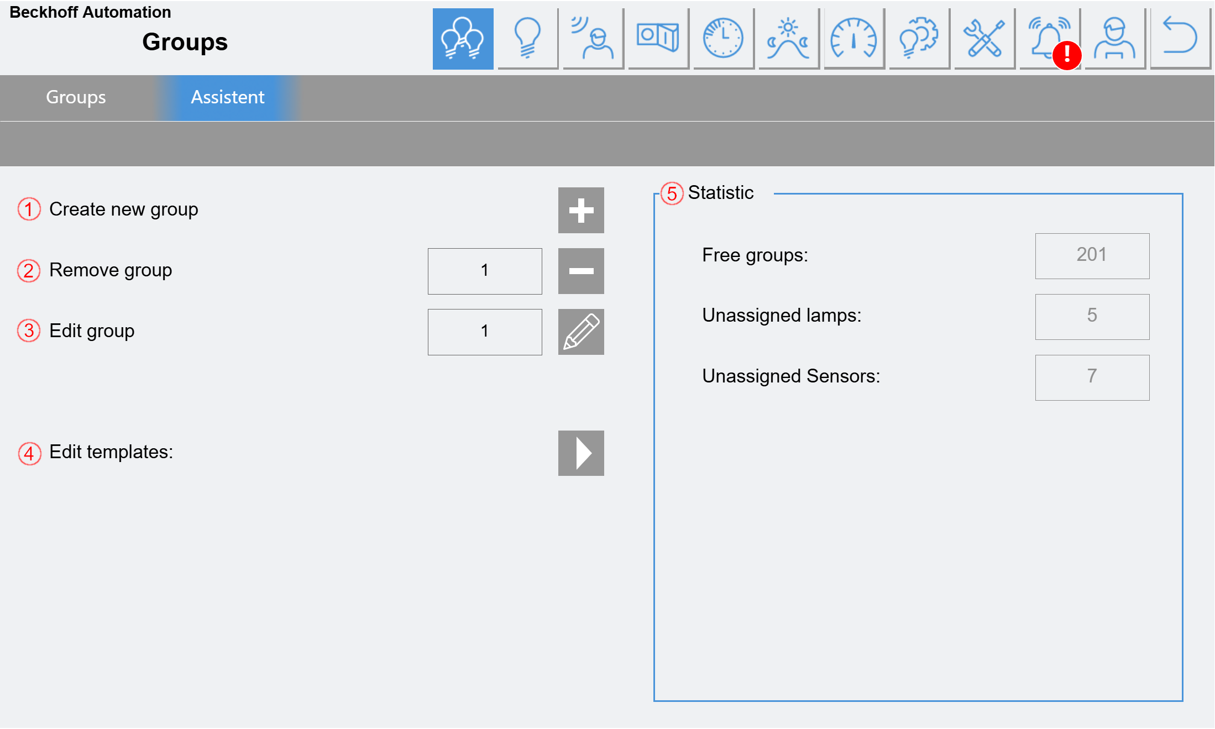Open the sun and moon daylight icon
The width and height of the screenshot is (1215, 729).
[x=789, y=39]
